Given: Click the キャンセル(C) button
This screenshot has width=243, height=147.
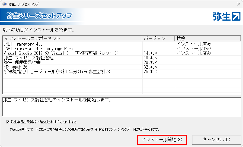Looking at the screenshot, I should (216, 140).
